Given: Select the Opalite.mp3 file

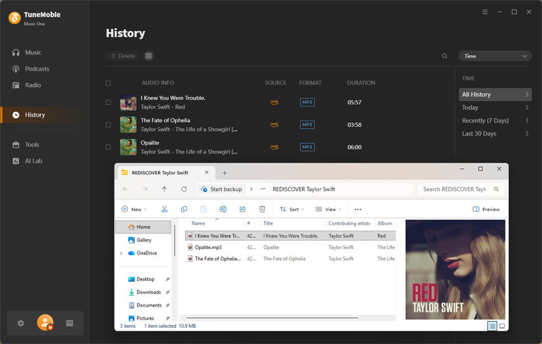Looking at the screenshot, I should tap(291, 248).
